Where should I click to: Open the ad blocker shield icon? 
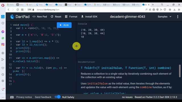(x=157, y=10)
